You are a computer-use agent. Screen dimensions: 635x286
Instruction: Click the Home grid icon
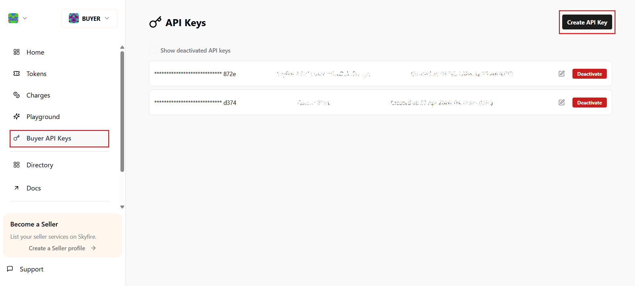(17, 52)
